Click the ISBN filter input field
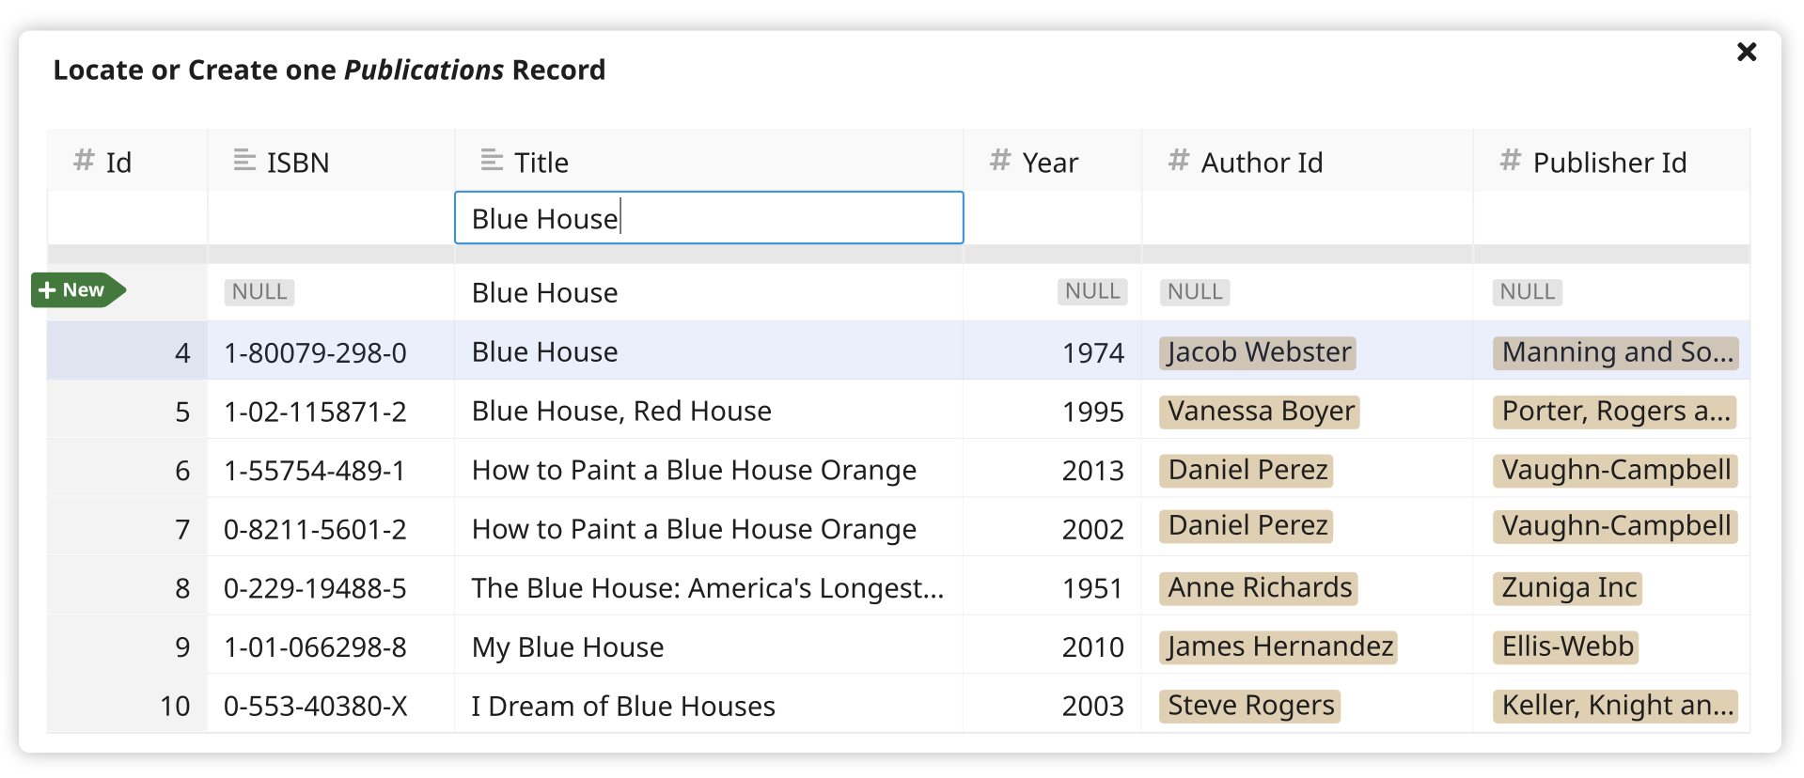Image resolution: width=1804 pixels, height=778 pixels. 331,218
